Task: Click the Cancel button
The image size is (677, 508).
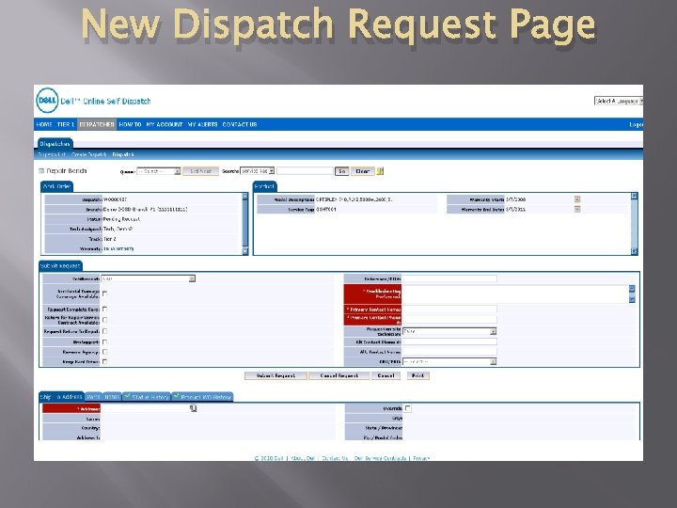Action: 386,375
